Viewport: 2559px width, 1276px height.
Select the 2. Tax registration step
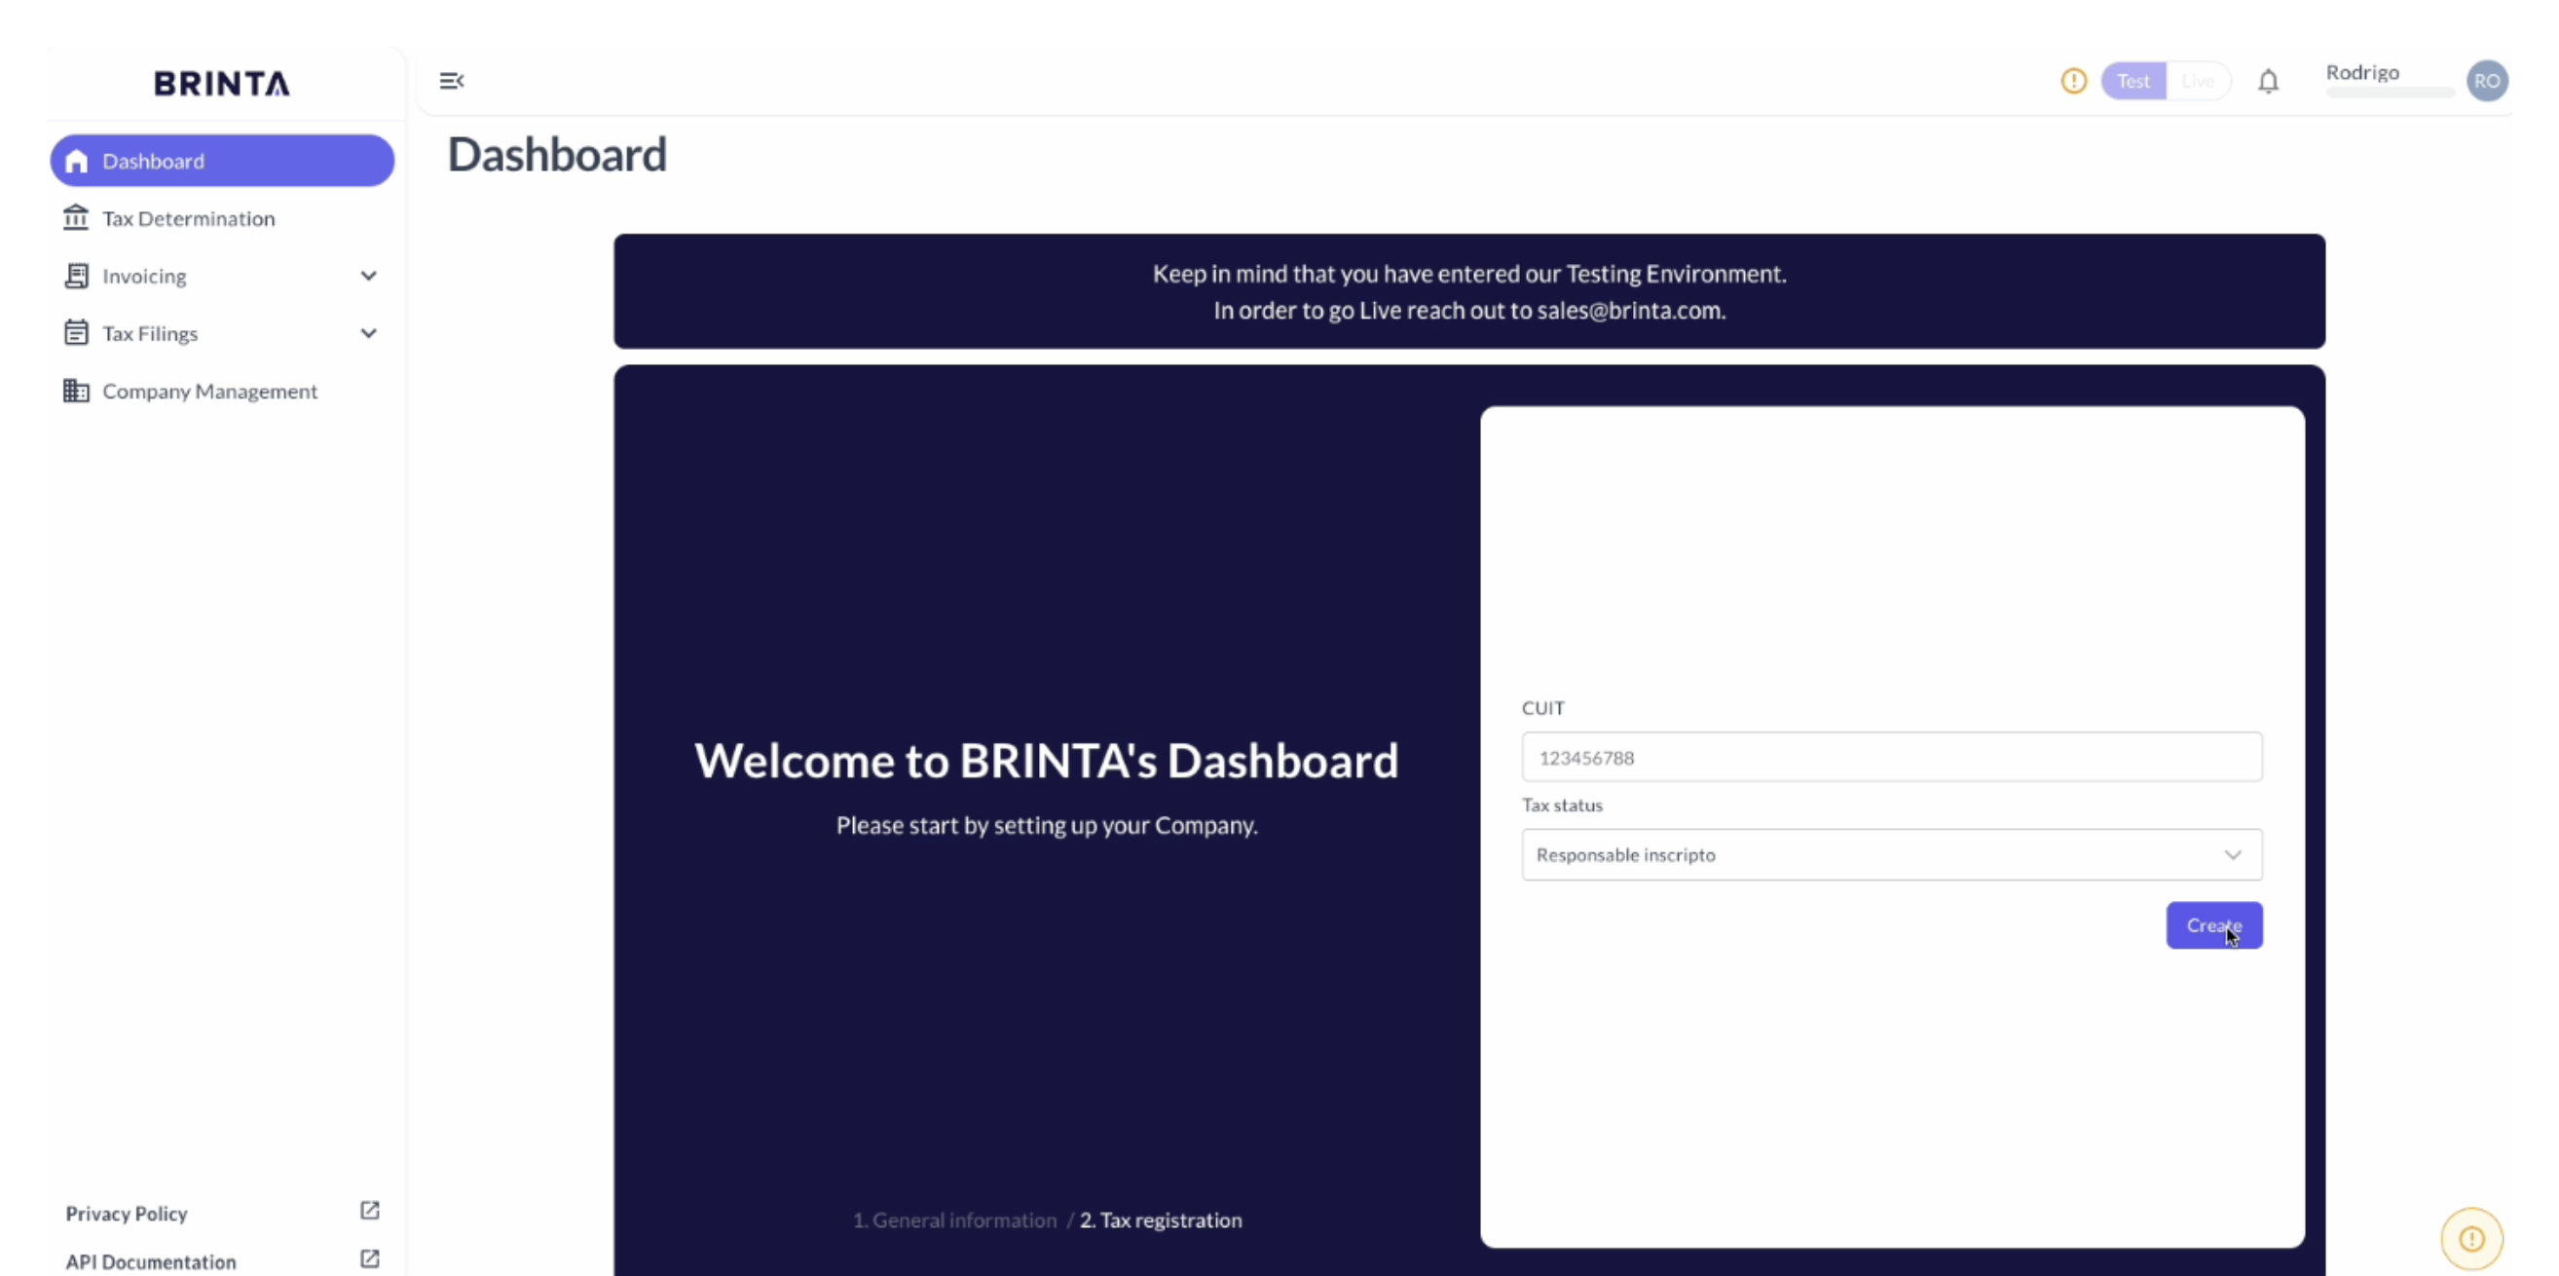1161,1220
